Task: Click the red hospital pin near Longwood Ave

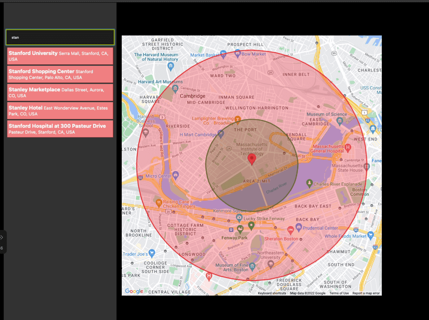Action: click(x=209, y=276)
